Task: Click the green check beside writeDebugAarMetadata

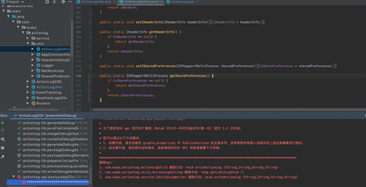Action: [x=19, y=172]
